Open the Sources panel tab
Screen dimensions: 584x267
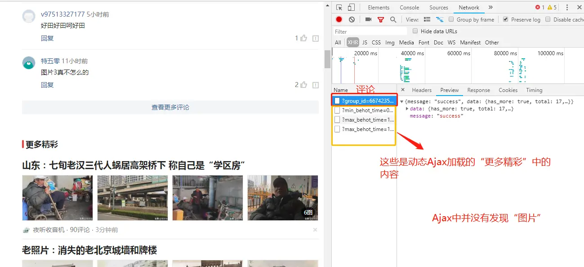click(x=439, y=7)
